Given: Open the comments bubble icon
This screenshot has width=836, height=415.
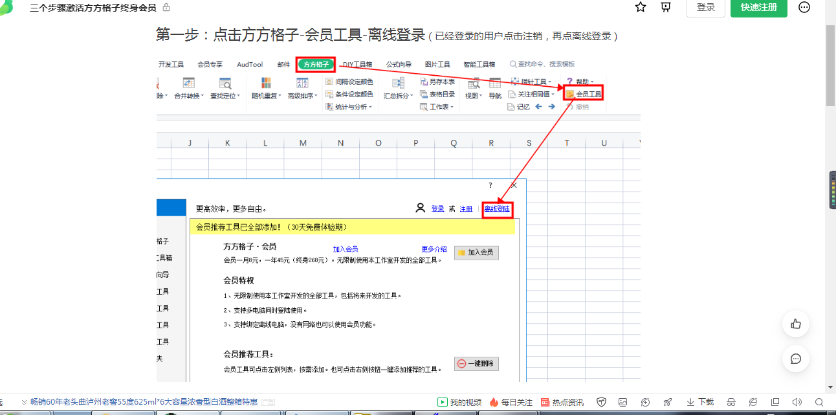Looking at the screenshot, I should (796, 359).
